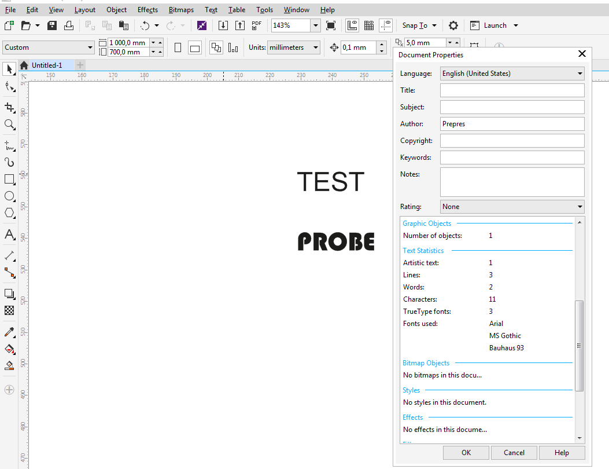Click the Publish to PDF icon
Viewport: 609px width, 469px height.
coord(257,25)
